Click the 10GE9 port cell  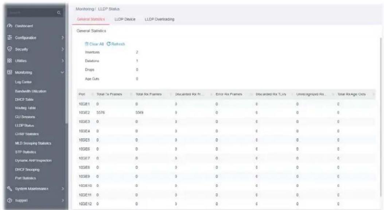84,176
